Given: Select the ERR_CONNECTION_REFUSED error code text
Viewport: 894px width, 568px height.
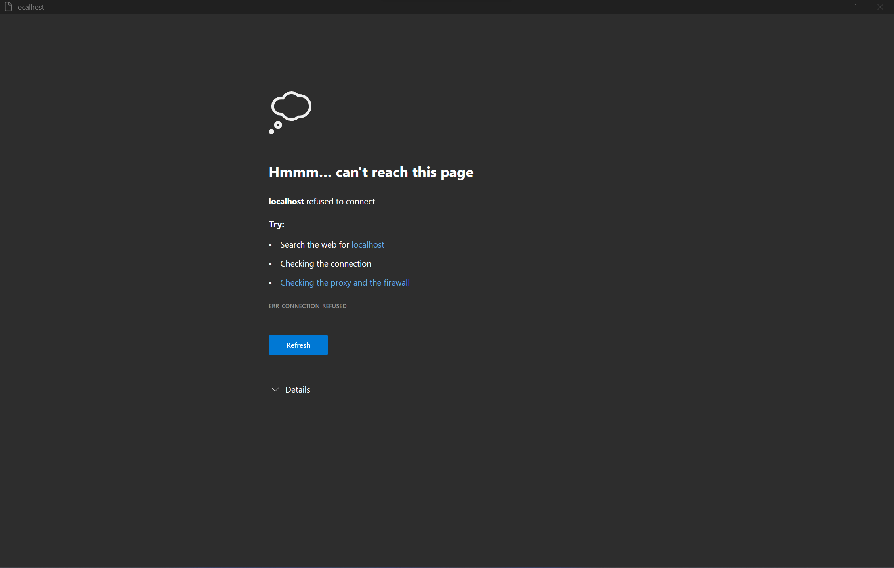Looking at the screenshot, I should click(x=308, y=305).
